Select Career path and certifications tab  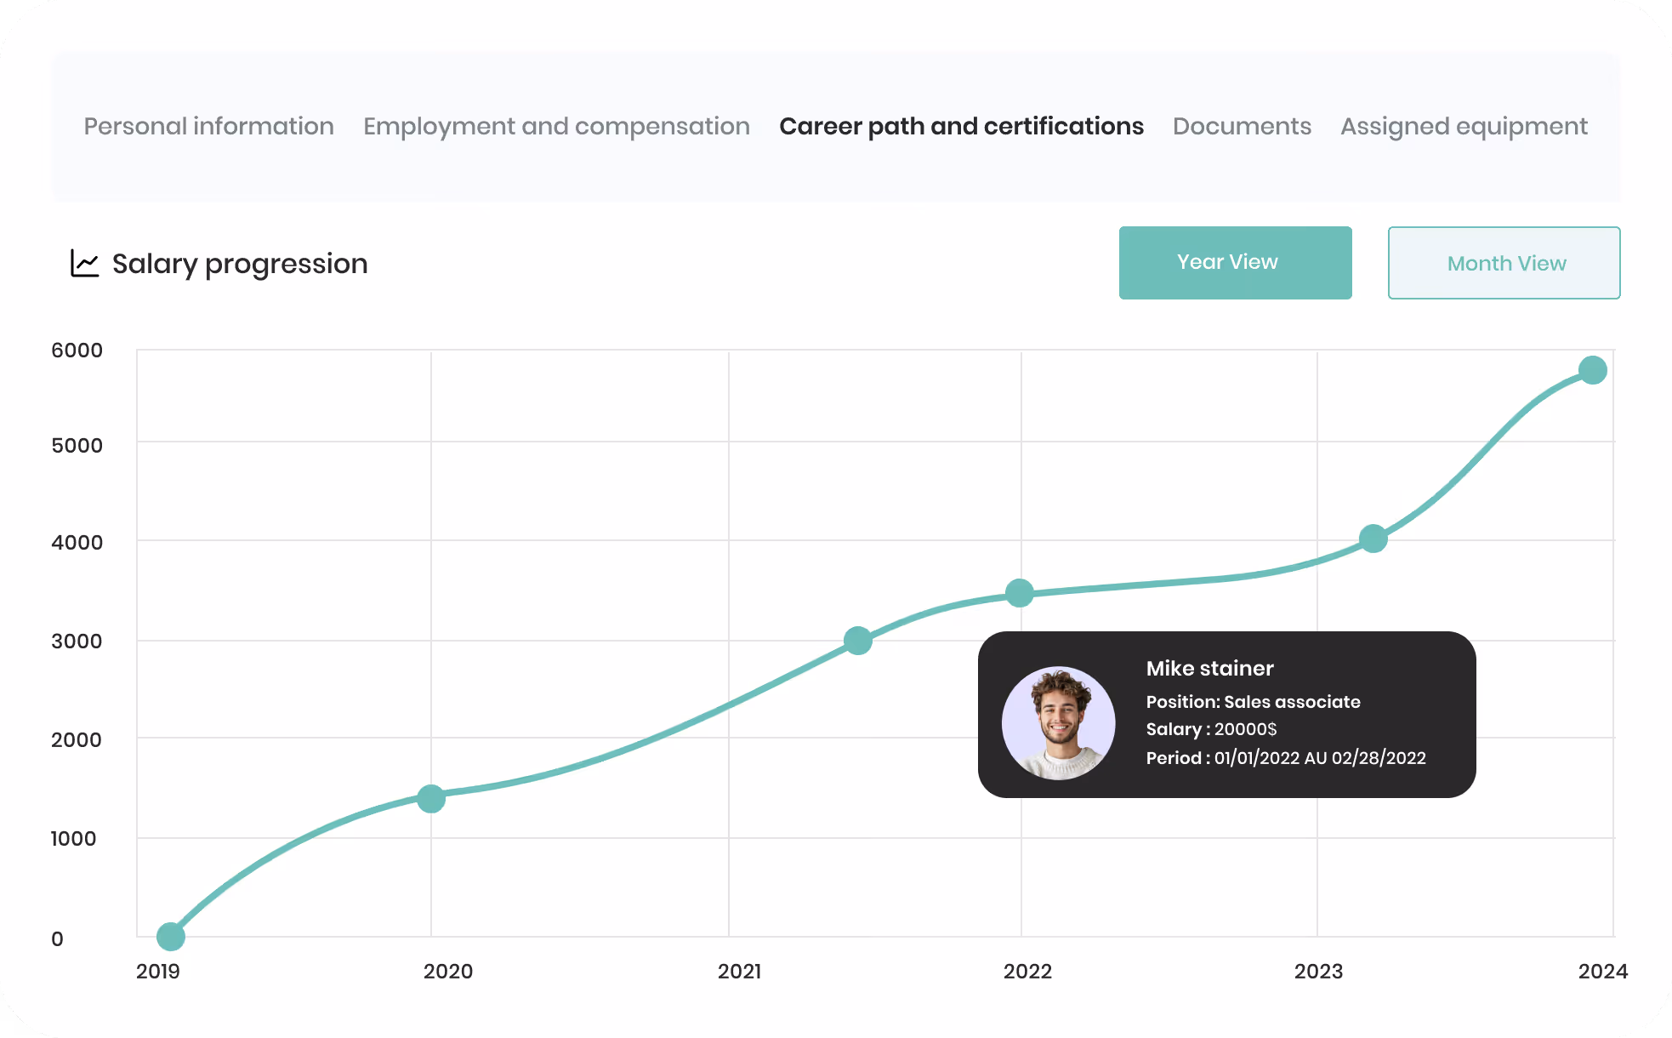[x=961, y=126]
